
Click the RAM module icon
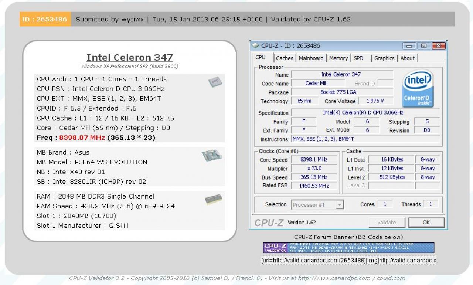tap(213, 200)
